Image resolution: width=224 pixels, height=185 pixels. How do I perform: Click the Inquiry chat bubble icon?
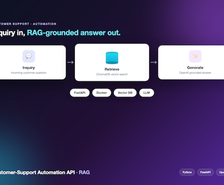(29, 56)
